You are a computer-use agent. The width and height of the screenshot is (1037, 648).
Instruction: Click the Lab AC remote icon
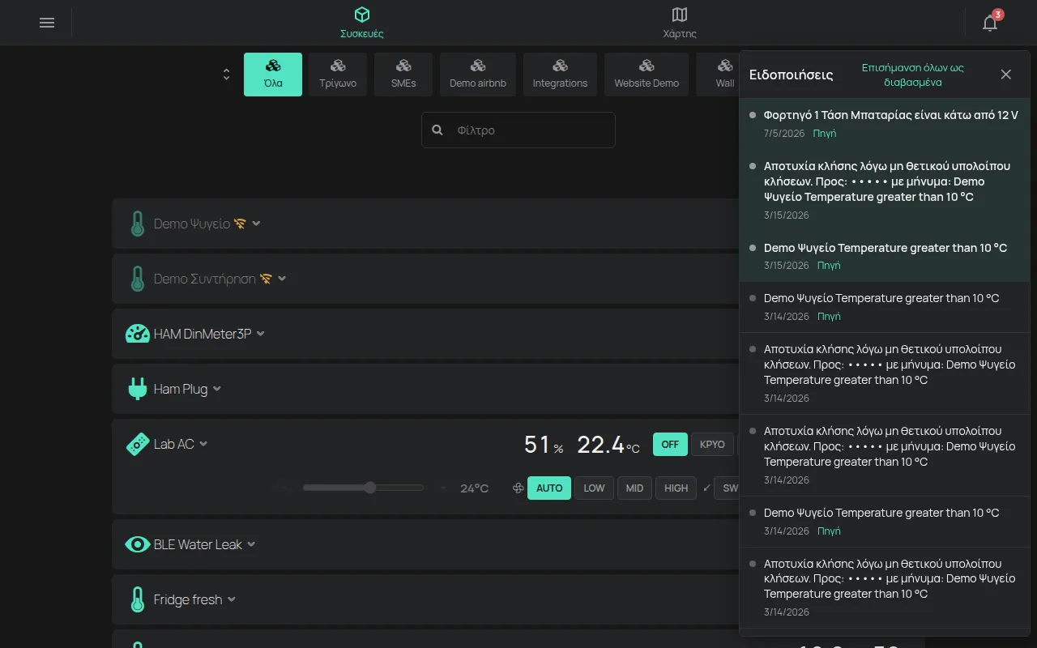pyautogui.click(x=138, y=444)
